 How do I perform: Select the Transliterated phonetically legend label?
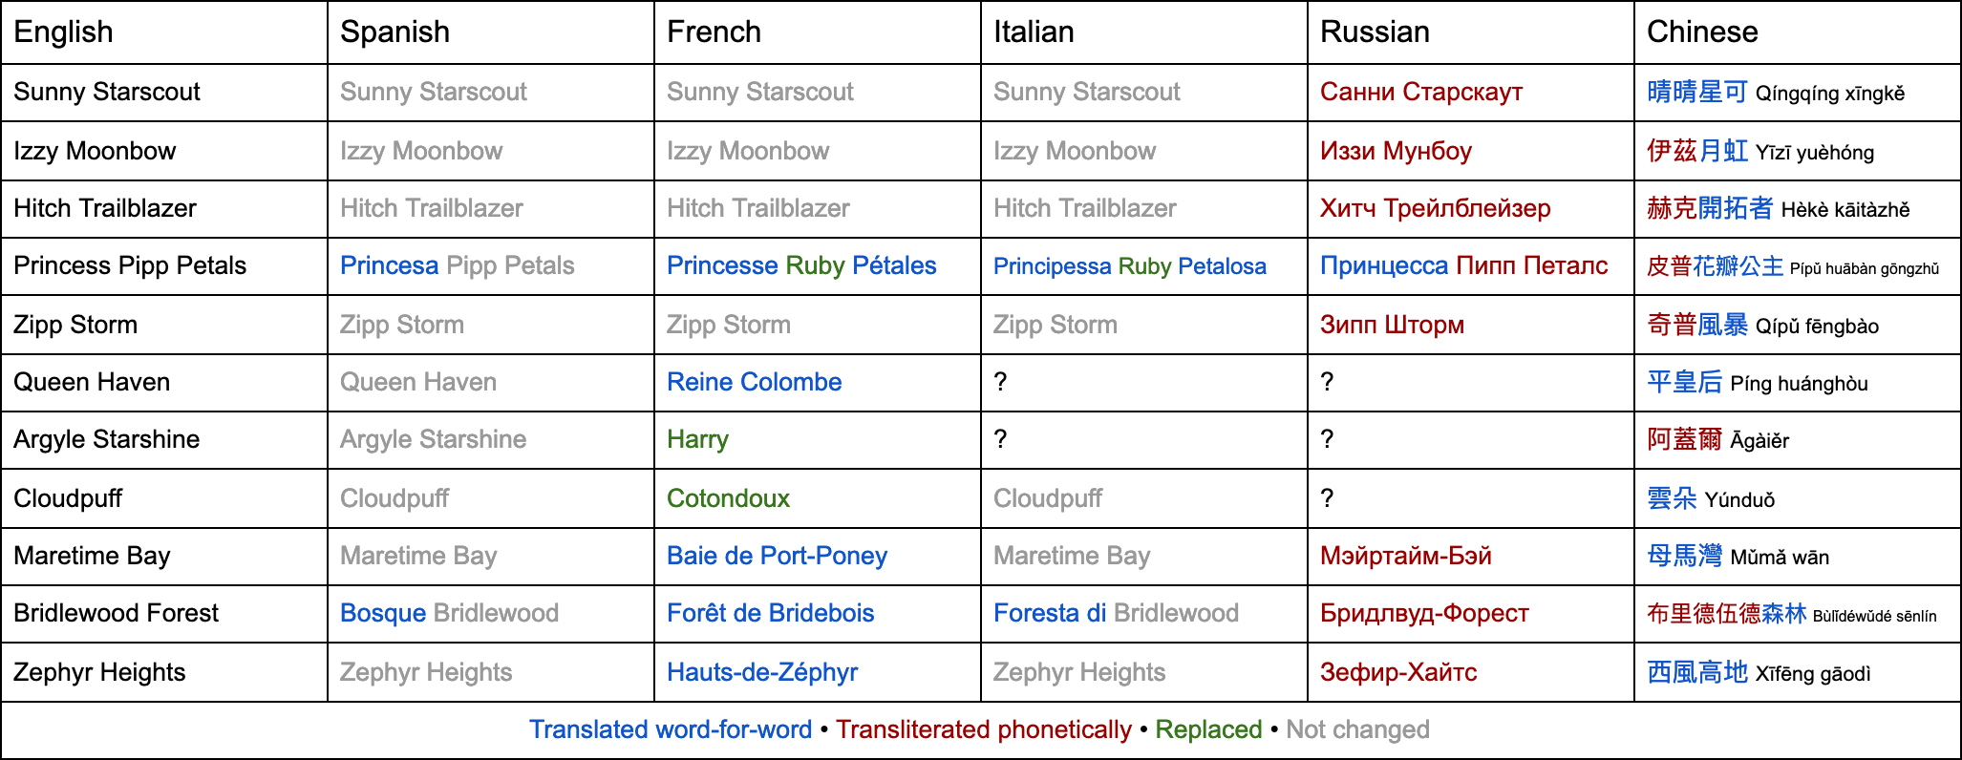click(x=983, y=729)
